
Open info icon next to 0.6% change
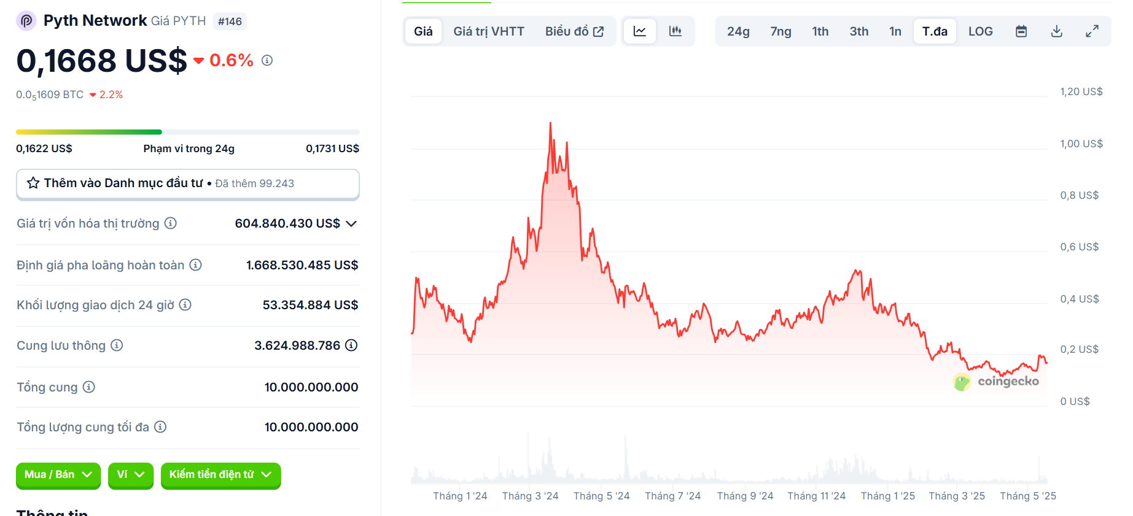pyautogui.click(x=267, y=60)
